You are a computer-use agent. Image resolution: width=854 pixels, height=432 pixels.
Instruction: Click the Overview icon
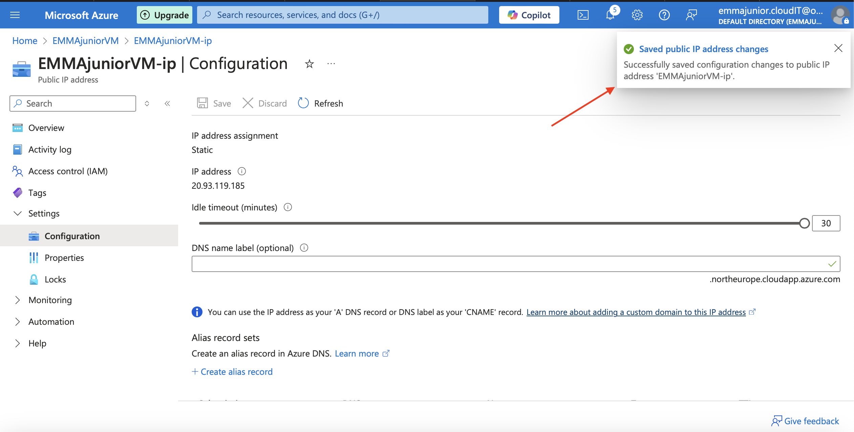tap(18, 128)
